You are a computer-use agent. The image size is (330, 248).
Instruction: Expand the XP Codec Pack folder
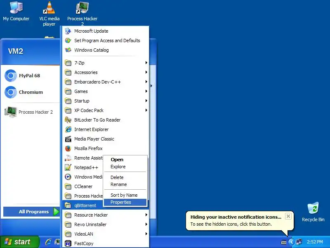[x=106, y=110]
